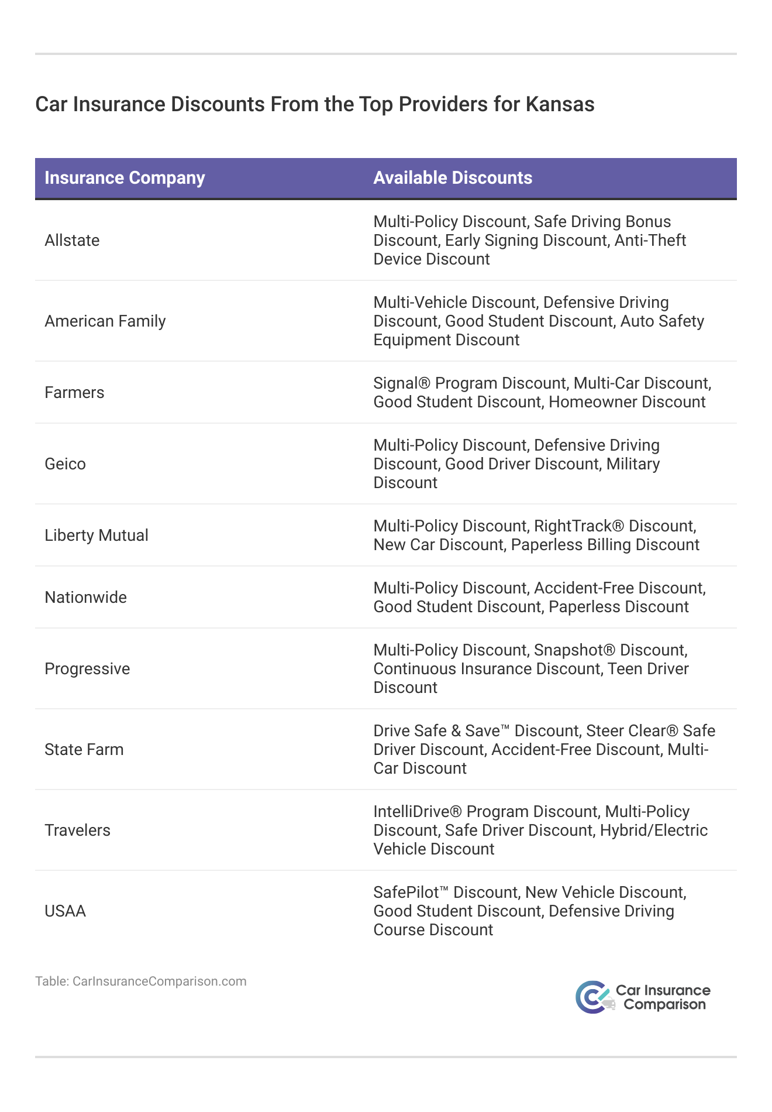Image resolution: width=772 pixels, height=1112 pixels.
Task: Select the Farmers company name
Action: pyautogui.click(x=74, y=393)
